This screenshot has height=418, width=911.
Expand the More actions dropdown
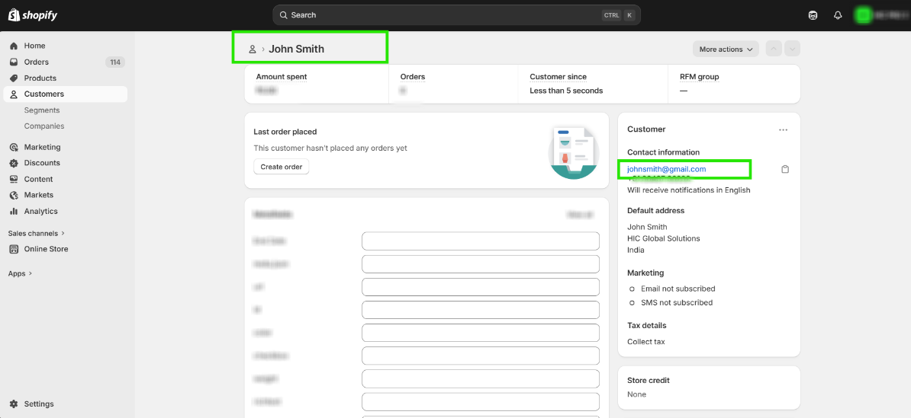tap(726, 49)
